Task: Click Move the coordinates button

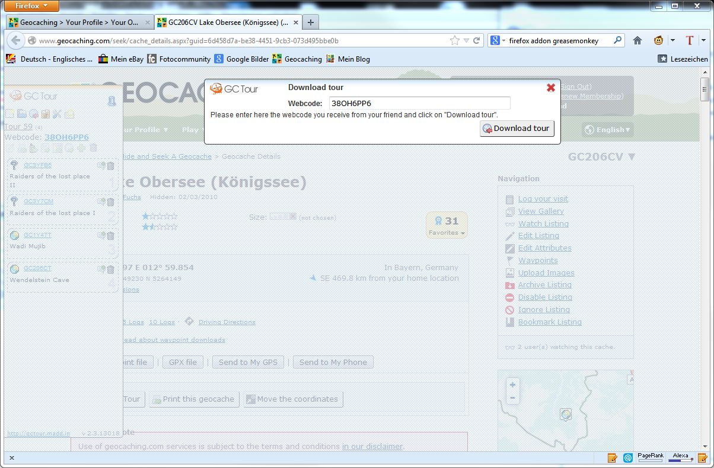Action: pos(293,399)
